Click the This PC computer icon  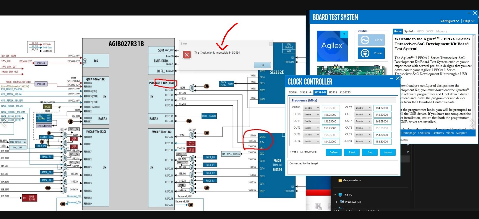(340, 195)
